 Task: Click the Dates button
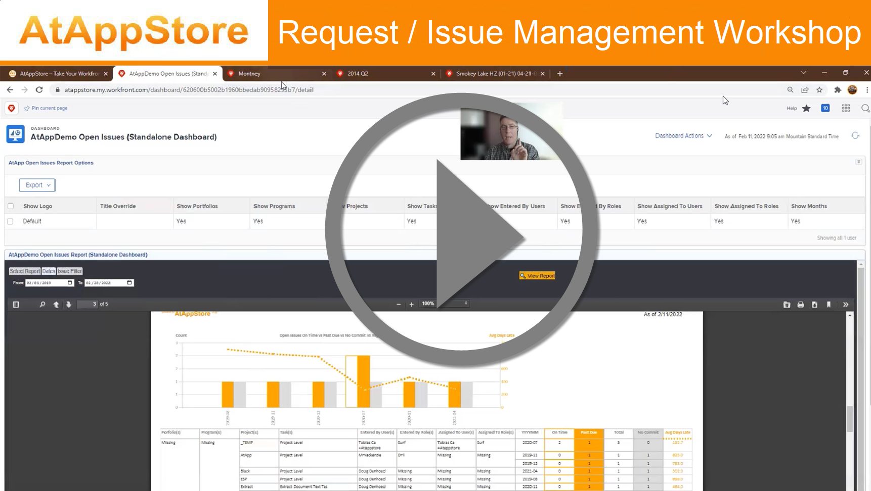[x=49, y=271]
